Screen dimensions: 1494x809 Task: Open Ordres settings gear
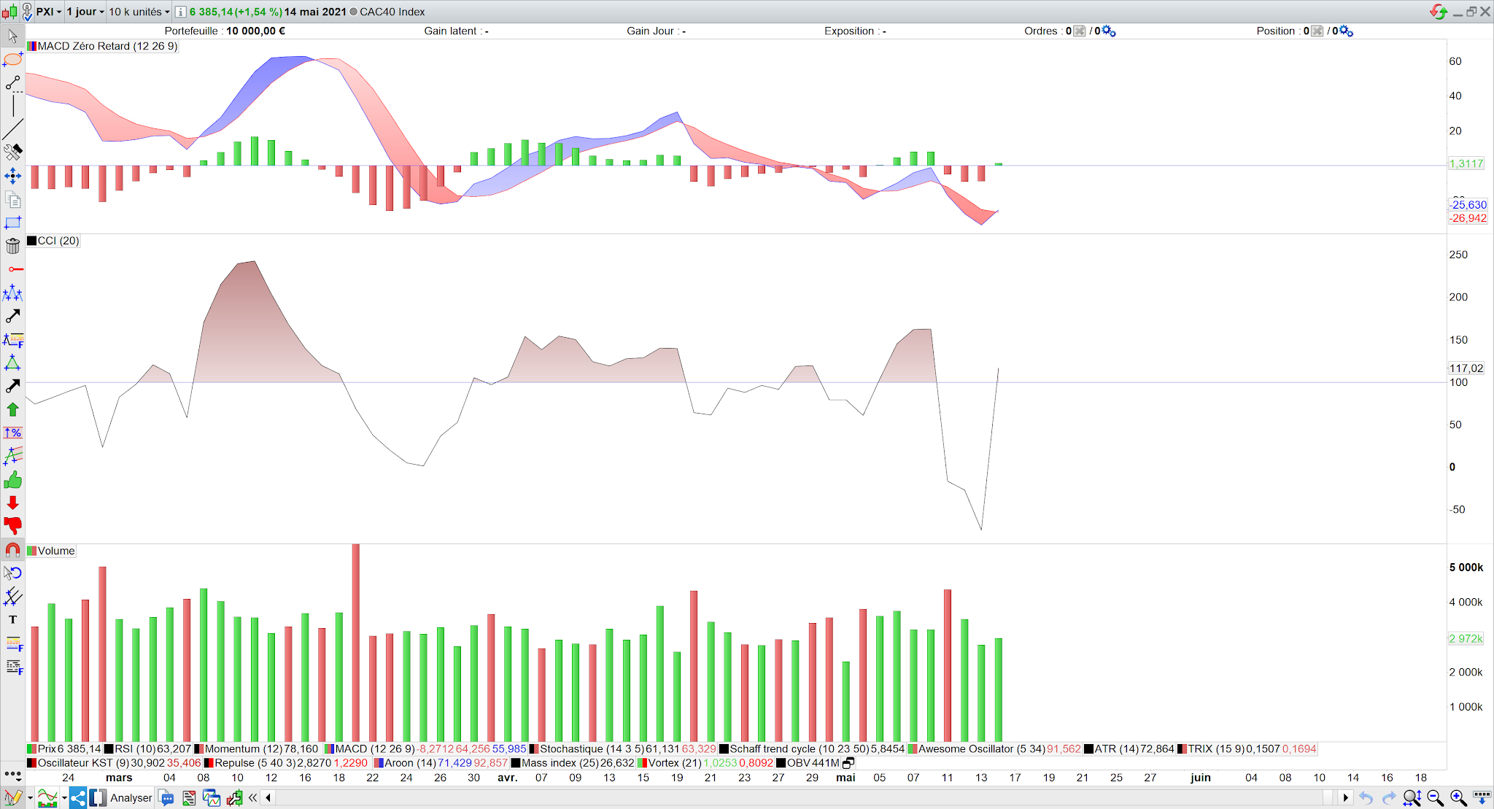(x=1109, y=31)
